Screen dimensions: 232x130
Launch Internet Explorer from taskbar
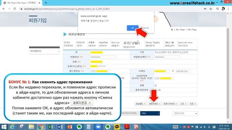12,127
